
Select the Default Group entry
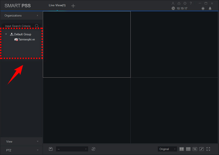(x=23, y=34)
